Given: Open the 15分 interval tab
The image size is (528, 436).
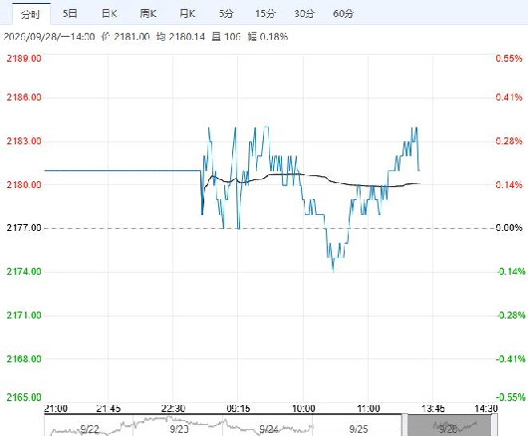Looking at the screenshot, I should pos(265,14).
